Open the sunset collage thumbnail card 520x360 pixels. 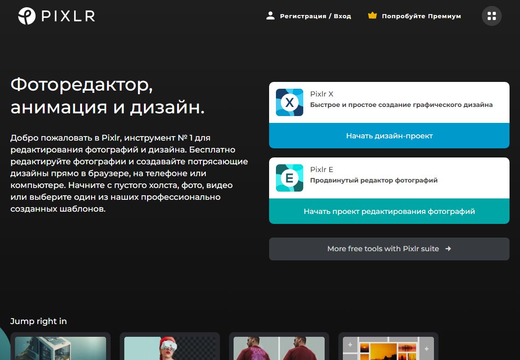pyautogui.click(x=388, y=346)
